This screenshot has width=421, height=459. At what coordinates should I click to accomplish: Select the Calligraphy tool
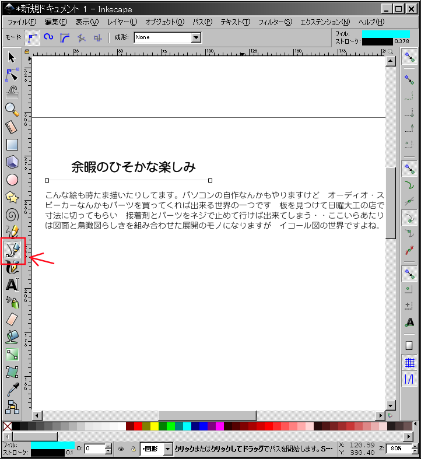tap(12, 267)
